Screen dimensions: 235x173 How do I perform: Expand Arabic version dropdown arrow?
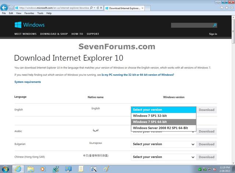pos(193,132)
